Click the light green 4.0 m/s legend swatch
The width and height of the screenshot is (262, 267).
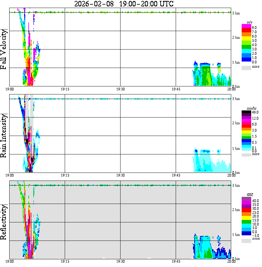pyautogui.click(x=246, y=43)
